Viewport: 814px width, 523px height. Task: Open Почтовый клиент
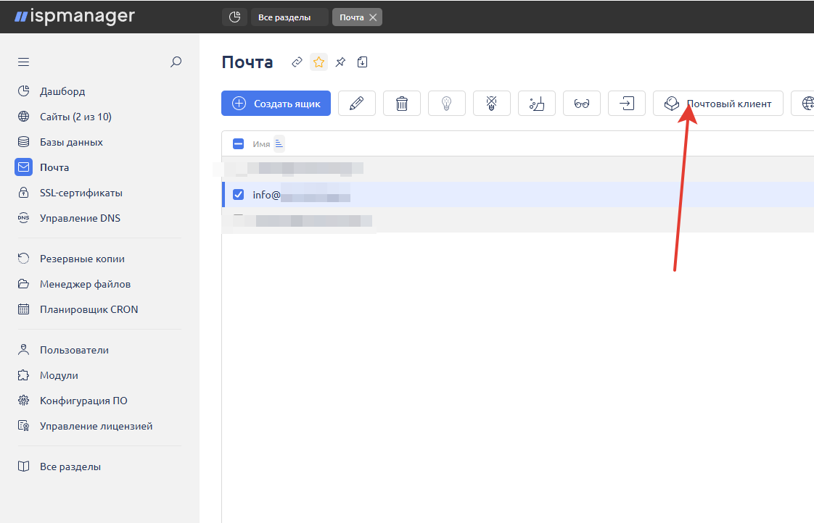[718, 103]
